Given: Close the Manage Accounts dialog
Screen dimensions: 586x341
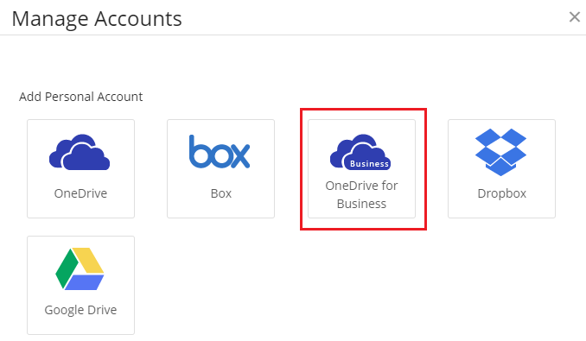Looking at the screenshot, I should pos(575,16).
